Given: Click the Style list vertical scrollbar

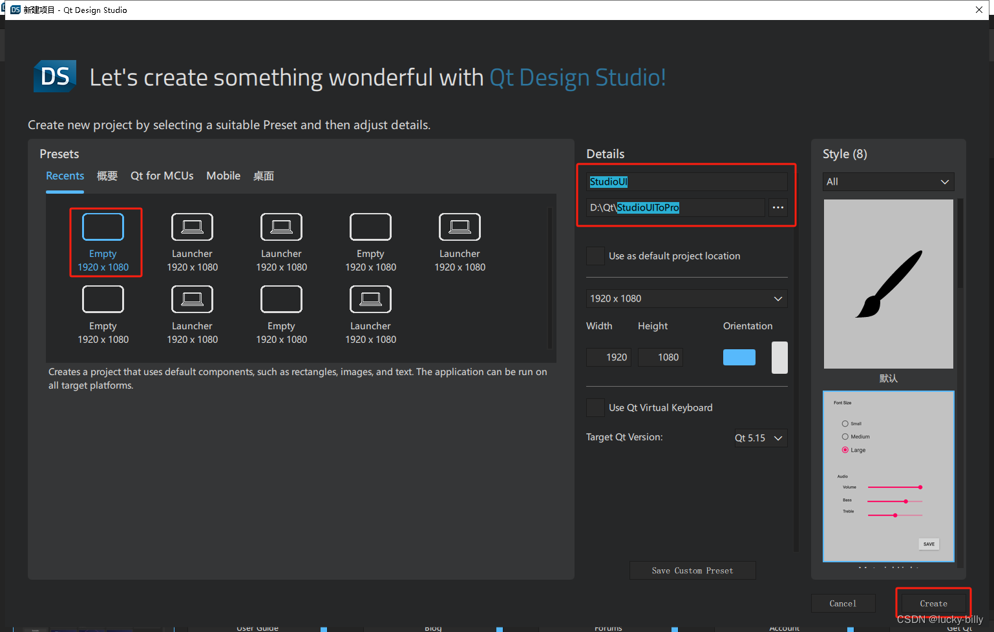Looking at the screenshot, I should click(960, 244).
